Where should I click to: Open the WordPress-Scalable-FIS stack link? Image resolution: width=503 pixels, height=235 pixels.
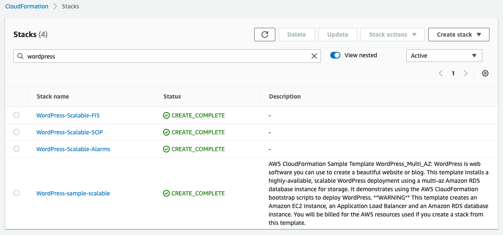click(68, 115)
